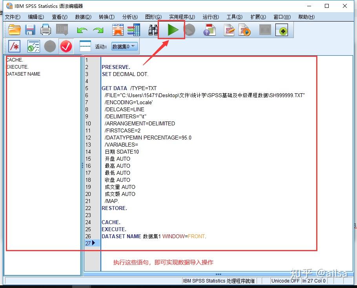Toggle comment selection with the /* icon
Screen dimensions: 357x288
click(15, 46)
